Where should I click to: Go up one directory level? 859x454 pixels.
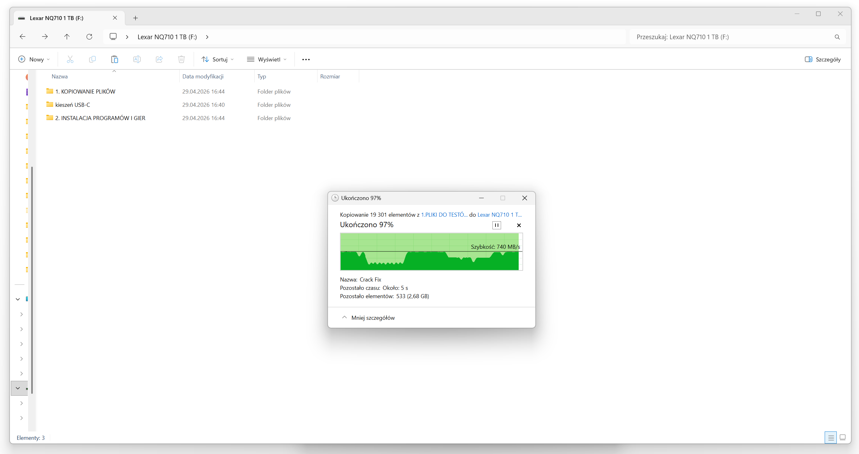[67, 37]
